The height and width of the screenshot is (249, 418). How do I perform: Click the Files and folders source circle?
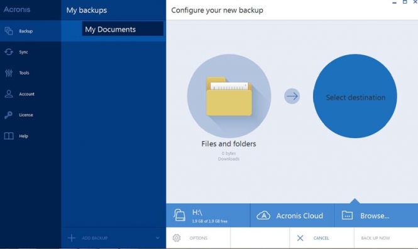pos(229,96)
